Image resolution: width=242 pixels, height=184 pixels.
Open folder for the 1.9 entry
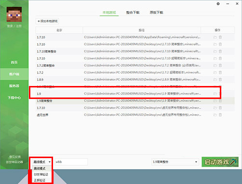[215, 94]
